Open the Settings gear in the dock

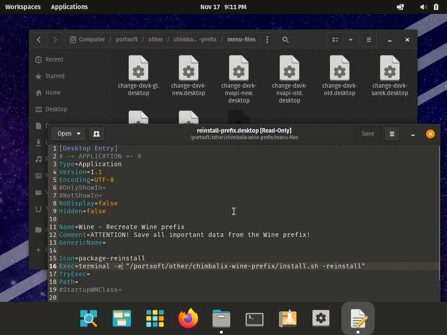coord(321,318)
